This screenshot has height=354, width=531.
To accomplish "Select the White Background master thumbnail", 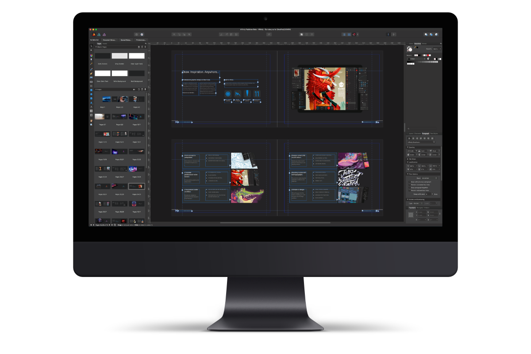I will (x=119, y=73).
